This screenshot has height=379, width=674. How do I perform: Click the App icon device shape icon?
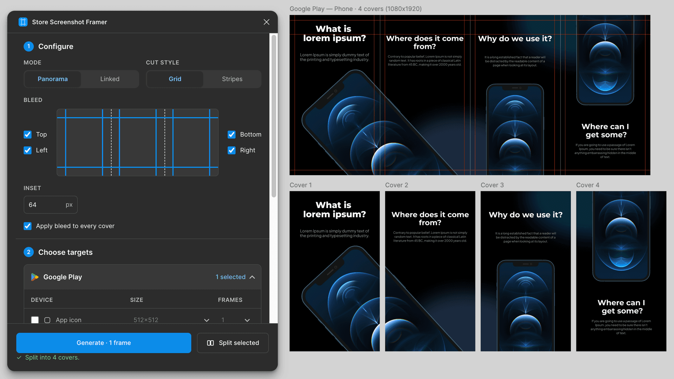coord(47,320)
